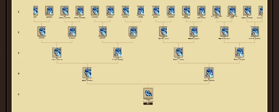Open the baby dragon portrait in row 5
The image size is (279, 112).
pyautogui.click(x=148, y=93)
